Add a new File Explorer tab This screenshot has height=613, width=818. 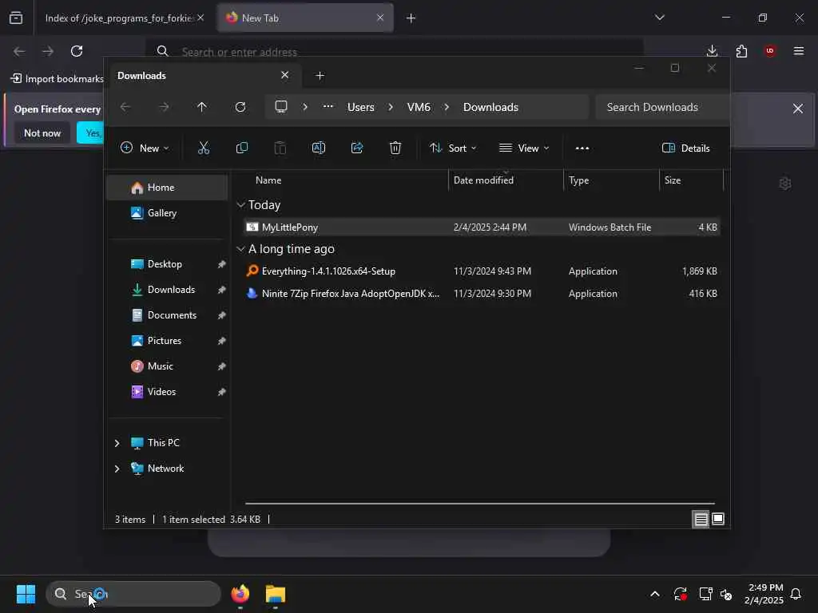pos(320,76)
